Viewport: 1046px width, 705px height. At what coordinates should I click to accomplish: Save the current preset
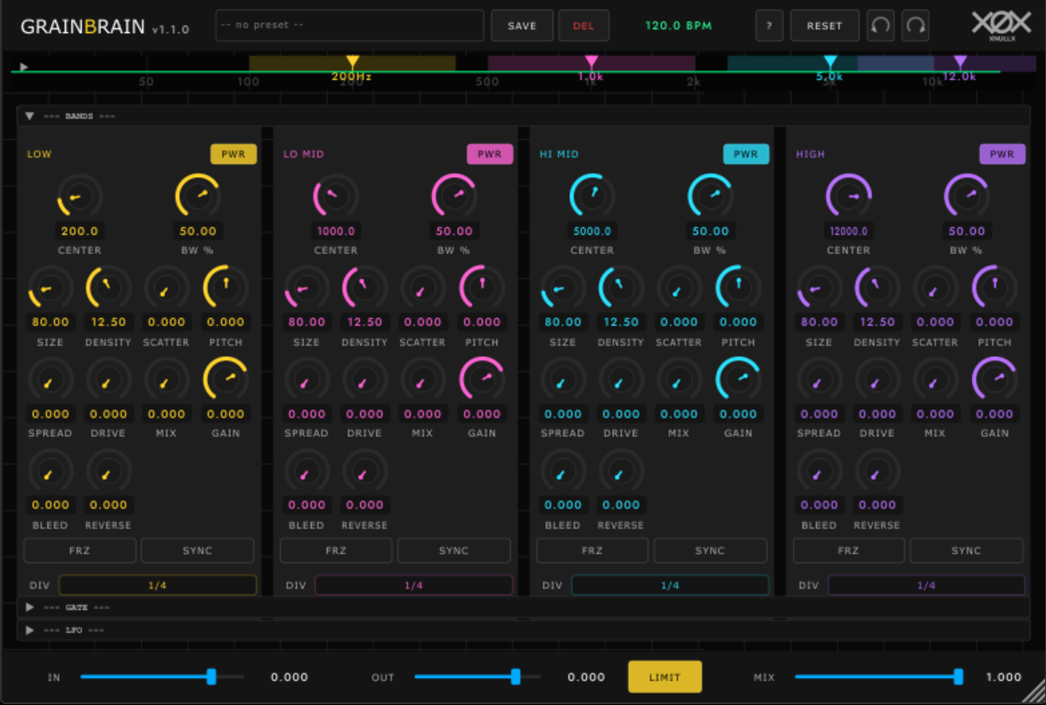tap(522, 26)
